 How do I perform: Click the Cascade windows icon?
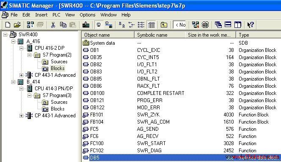[218, 24]
